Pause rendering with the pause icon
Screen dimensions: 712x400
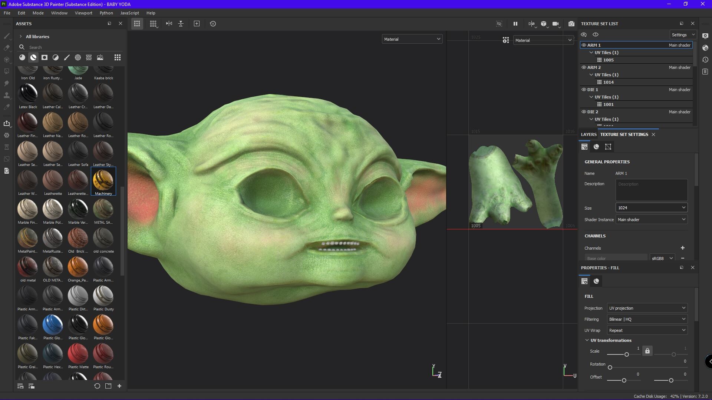515,24
